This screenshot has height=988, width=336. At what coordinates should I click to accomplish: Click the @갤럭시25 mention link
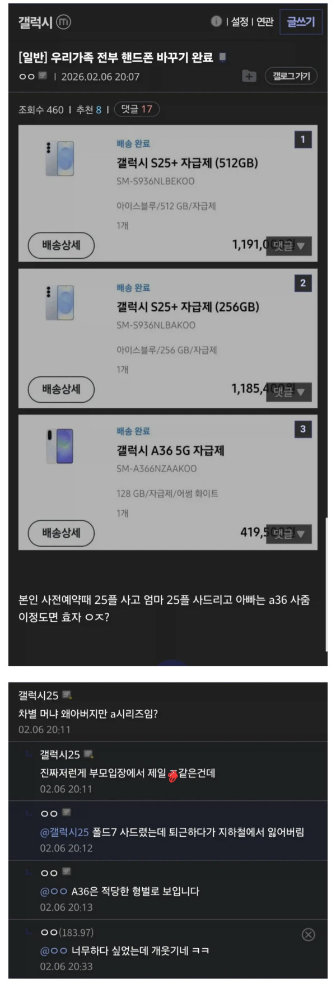point(64,832)
